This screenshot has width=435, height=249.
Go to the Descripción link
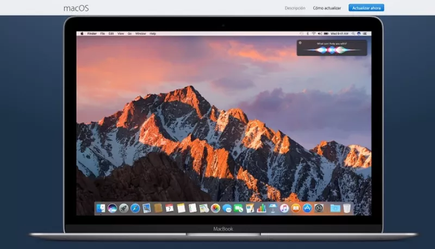(295, 8)
